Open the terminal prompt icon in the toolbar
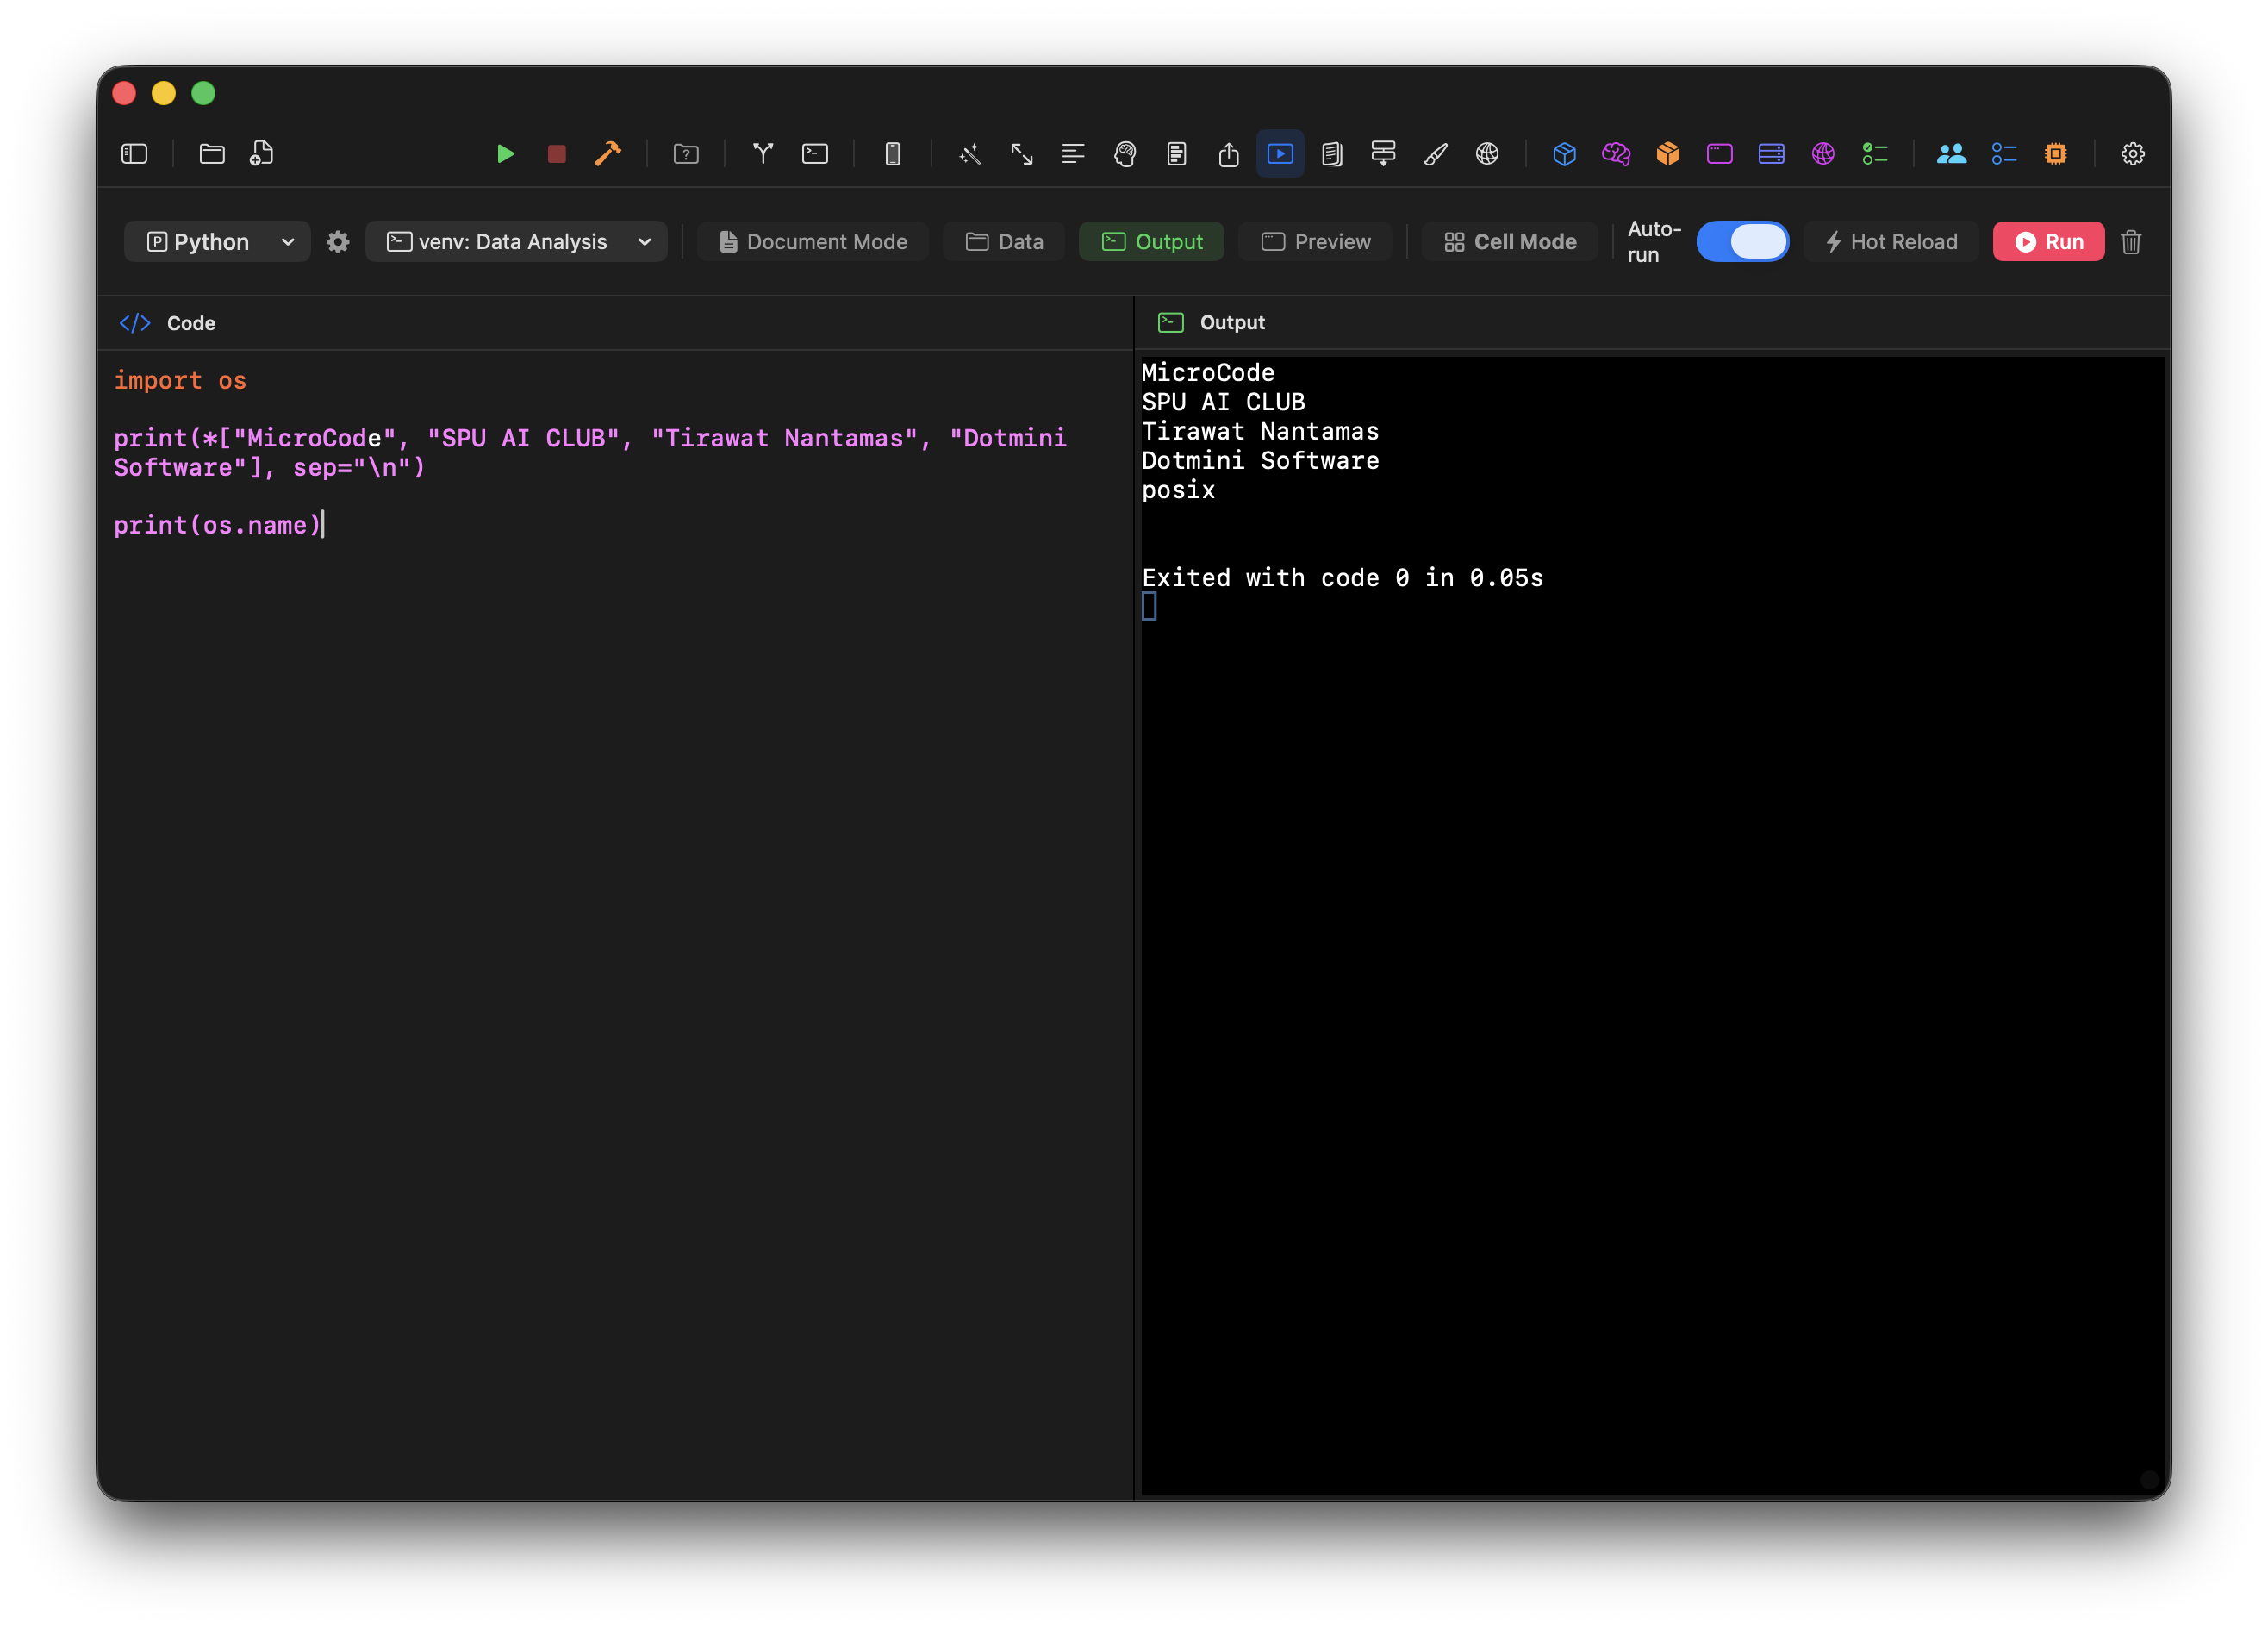Viewport: 2268px width, 1629px height. coord(815,154)
